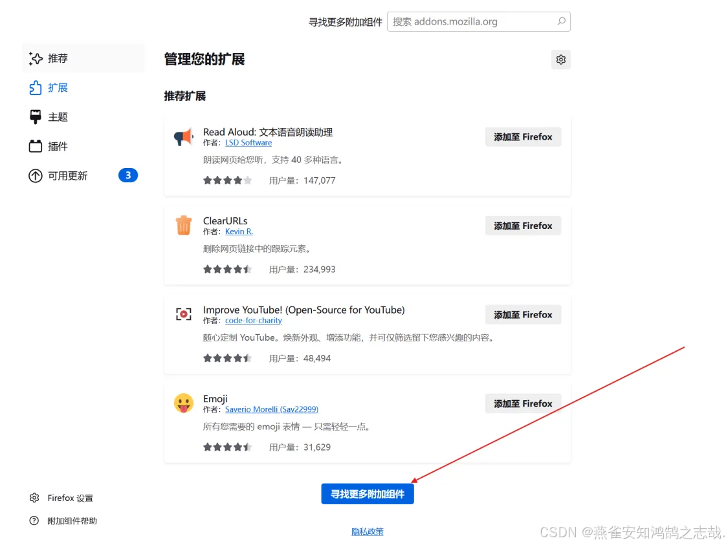Open 可用更新 available updates

(83, 176)
